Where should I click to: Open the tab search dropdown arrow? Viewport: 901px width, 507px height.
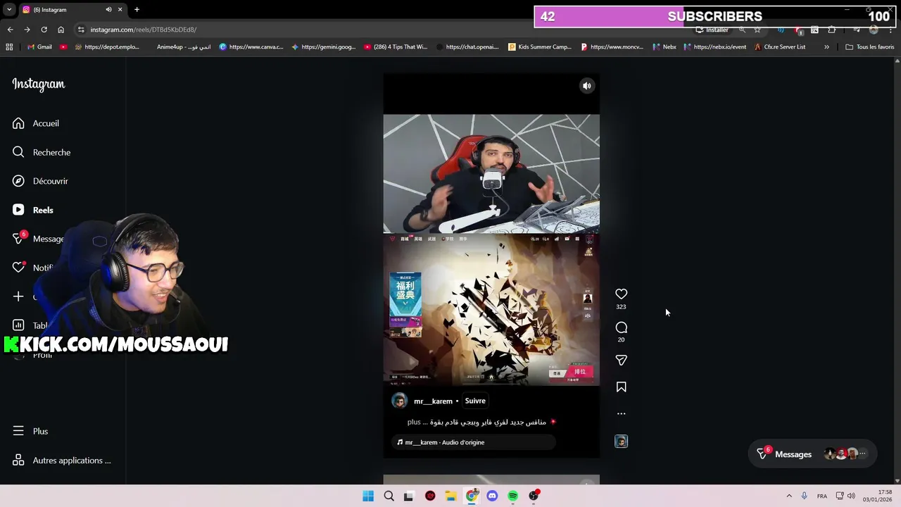click(x=8, y=10)
